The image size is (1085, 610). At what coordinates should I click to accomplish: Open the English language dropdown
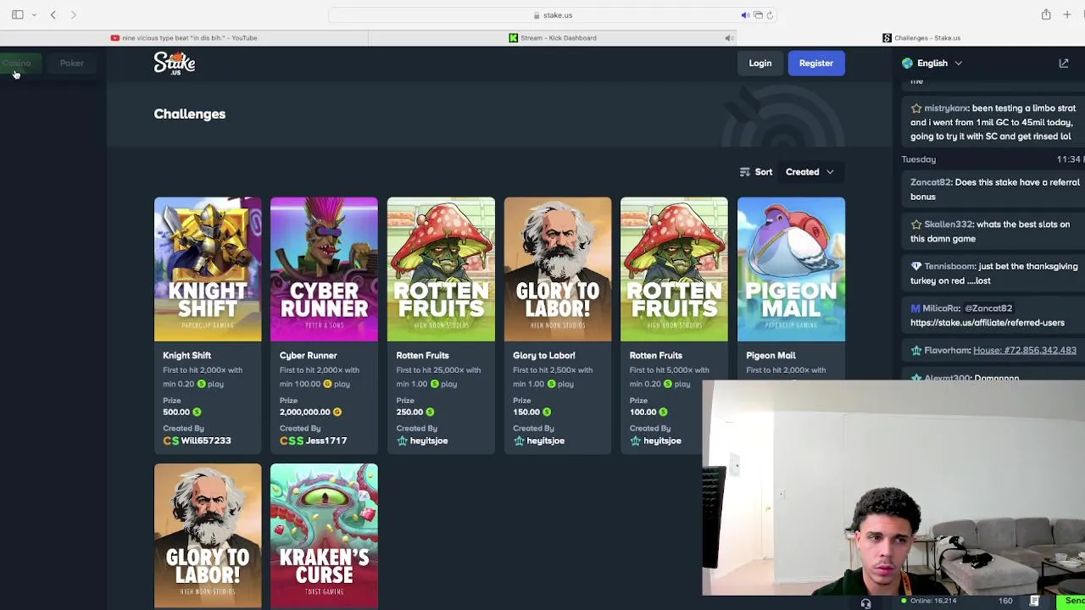click(932, 63)
